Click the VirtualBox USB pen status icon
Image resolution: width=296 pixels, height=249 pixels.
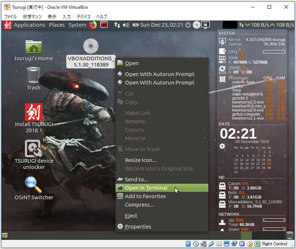[x=211, y=244]
